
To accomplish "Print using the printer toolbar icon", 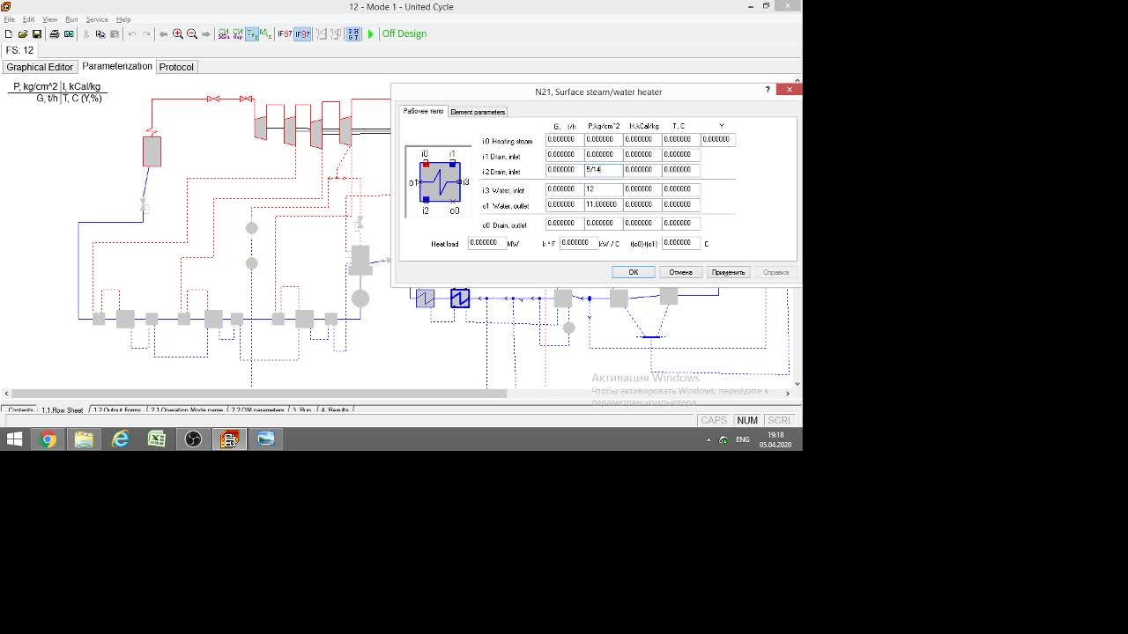I will click(x=55, y=34).
